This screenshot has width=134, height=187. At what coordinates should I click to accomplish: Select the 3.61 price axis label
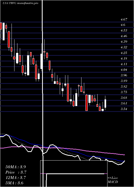click(124, 103)
